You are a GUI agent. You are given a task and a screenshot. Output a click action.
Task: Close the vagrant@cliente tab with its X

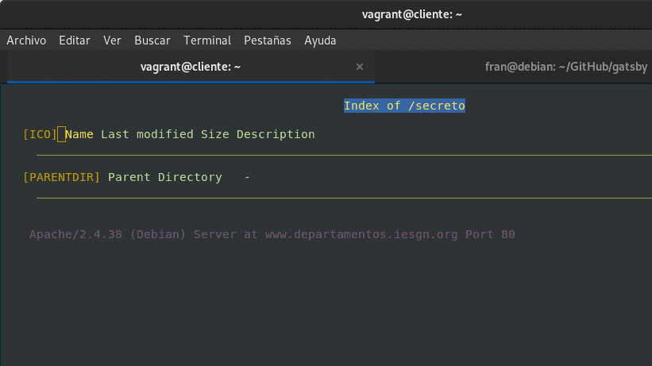point(360,67)
